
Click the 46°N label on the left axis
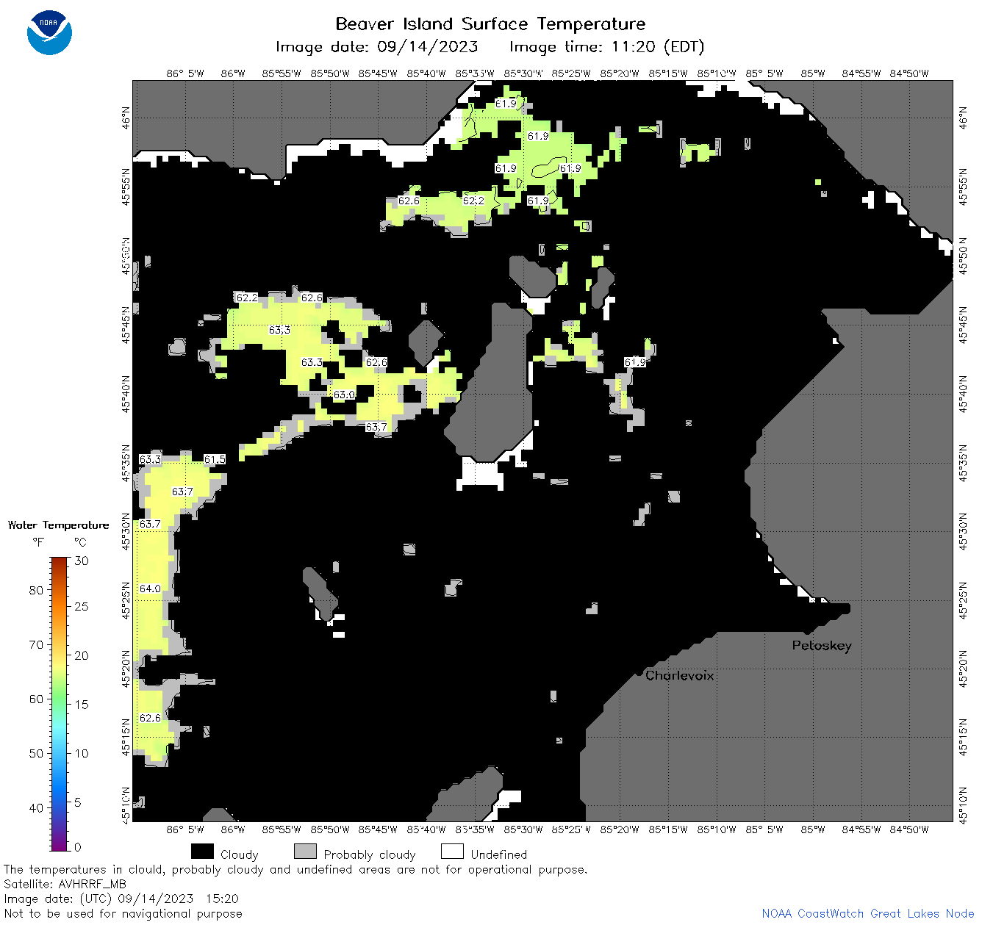(x=126, y=118)
